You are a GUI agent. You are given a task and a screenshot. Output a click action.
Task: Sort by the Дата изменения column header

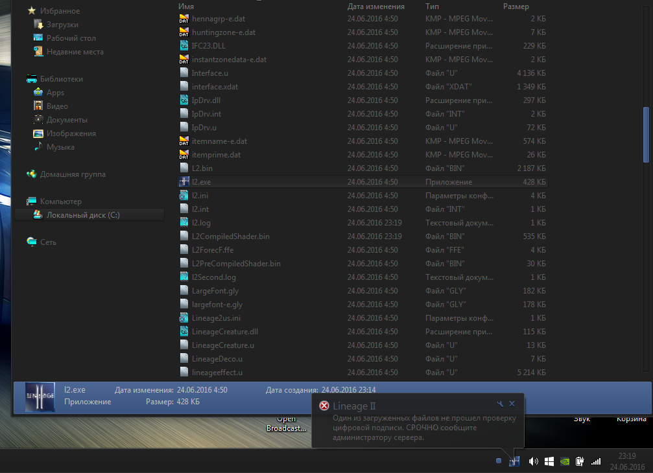pos(376,6)
